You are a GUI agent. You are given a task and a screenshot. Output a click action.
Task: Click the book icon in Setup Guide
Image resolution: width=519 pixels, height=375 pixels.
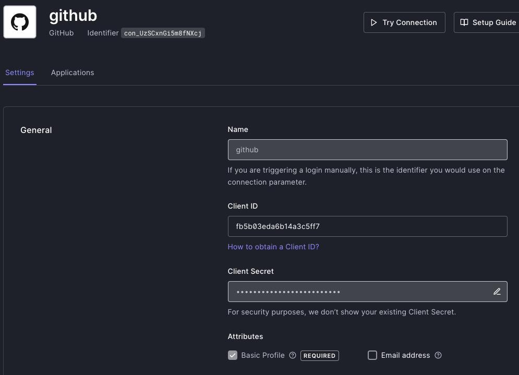(464, 22)
